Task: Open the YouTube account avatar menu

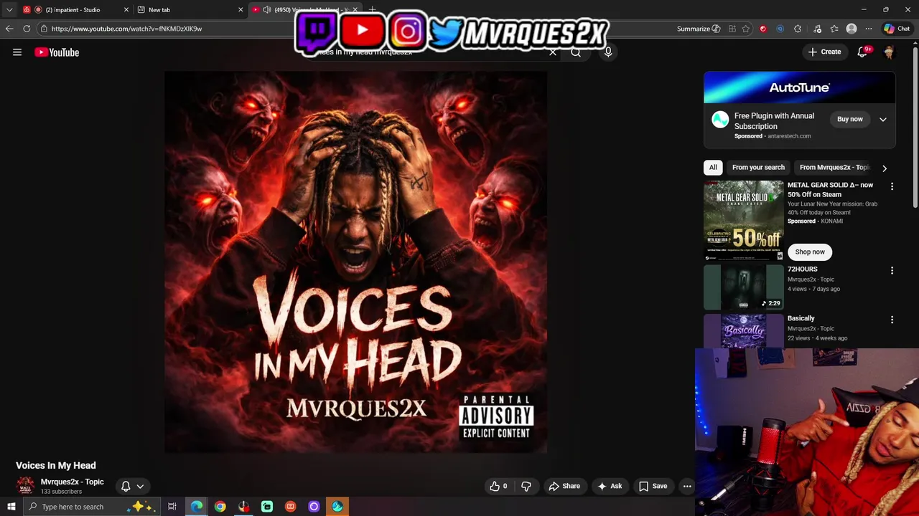Action: point(889,52)
